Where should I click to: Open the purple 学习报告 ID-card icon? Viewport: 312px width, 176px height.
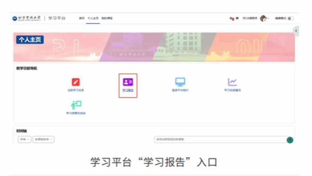(x=128, y=82)
